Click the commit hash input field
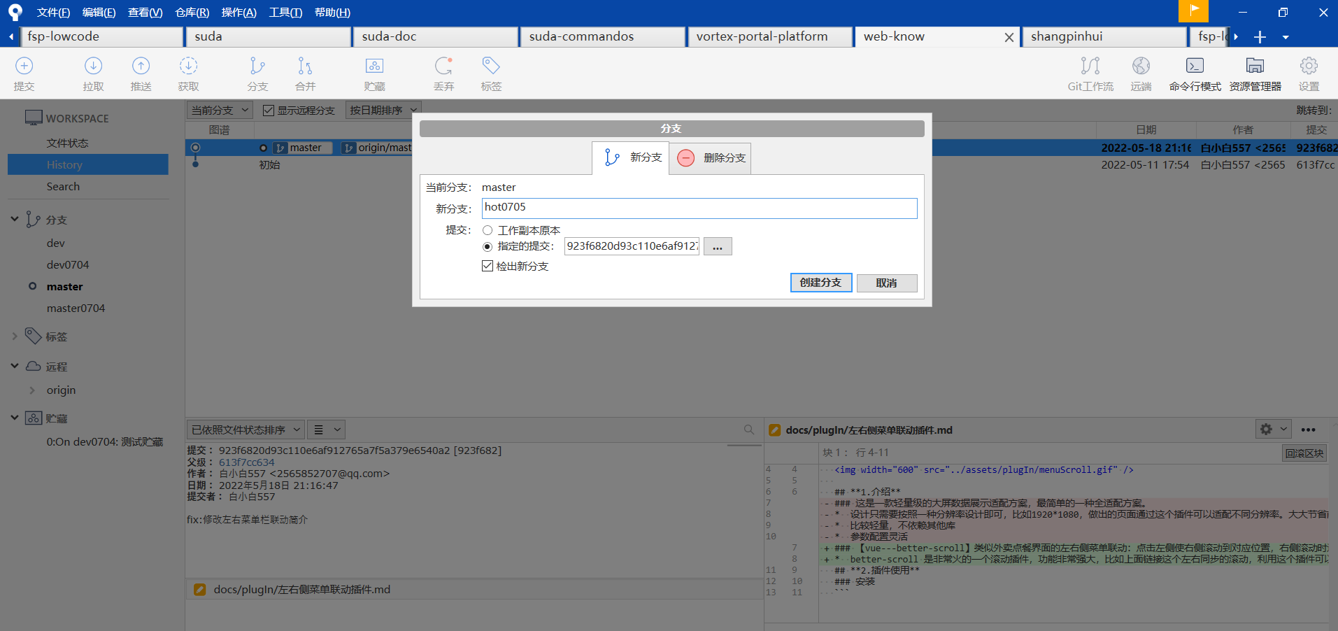Screen dimensions: 1338x631 tap(632, 246)
